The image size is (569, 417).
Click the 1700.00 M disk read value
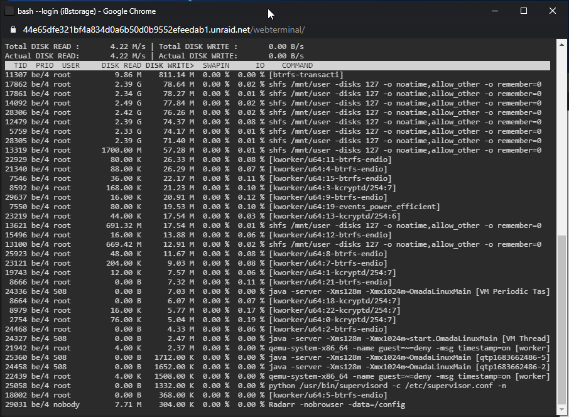pyautogui.click(x=122, y=151)
